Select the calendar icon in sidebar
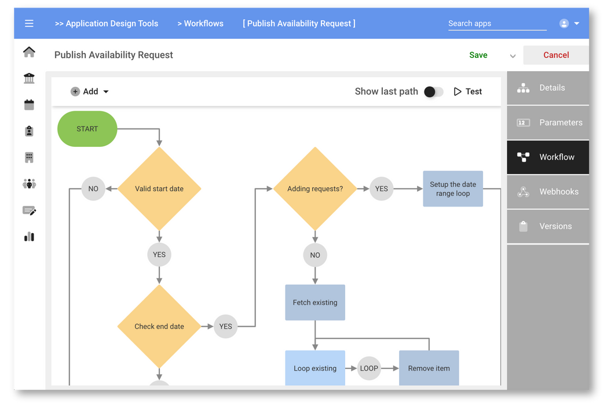 tap(29, 105)
